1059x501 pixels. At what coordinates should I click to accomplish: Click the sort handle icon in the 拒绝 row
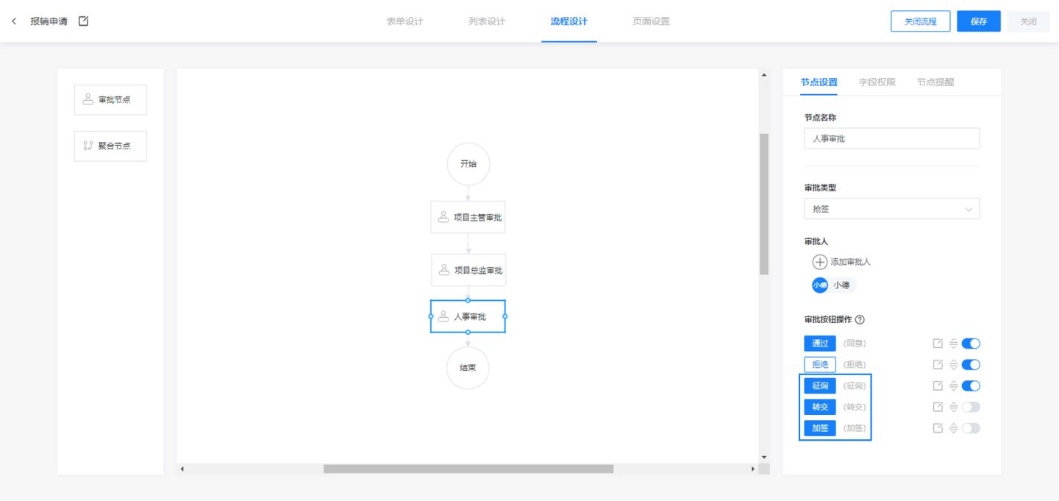(953, 365)
